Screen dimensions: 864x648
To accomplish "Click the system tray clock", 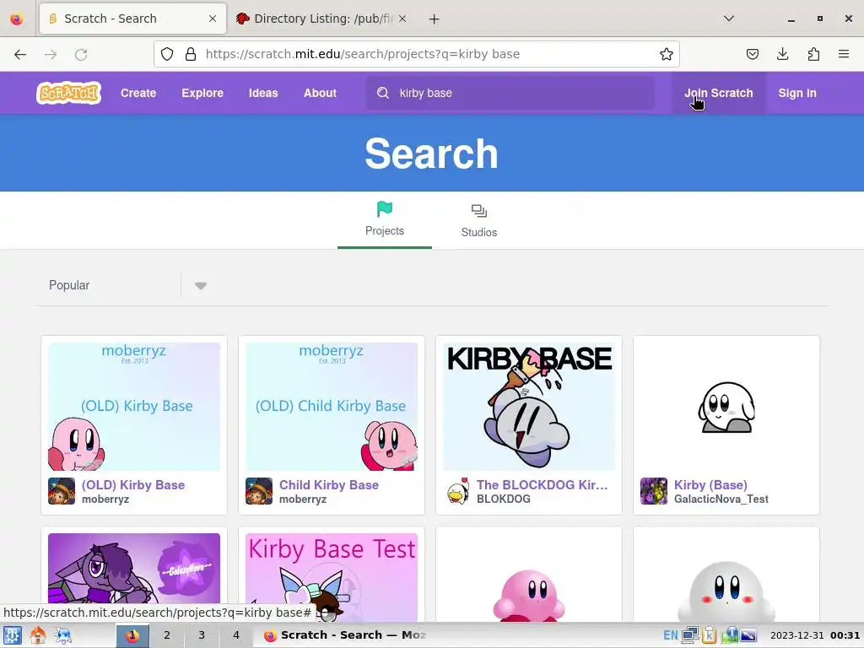I will [815, 635].
